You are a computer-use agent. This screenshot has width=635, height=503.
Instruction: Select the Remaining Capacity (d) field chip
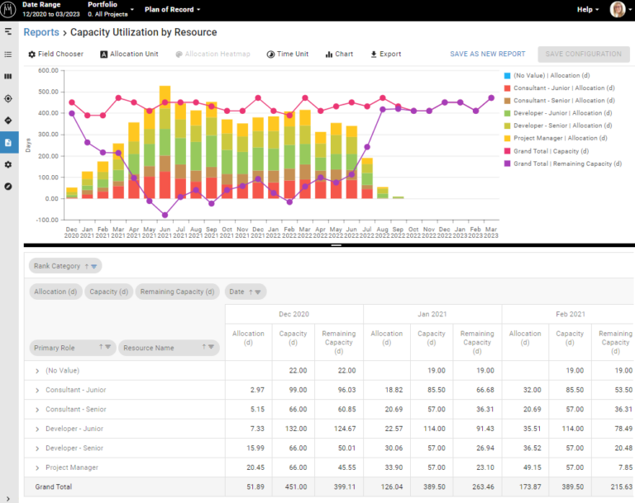click(x=177, y=292)
